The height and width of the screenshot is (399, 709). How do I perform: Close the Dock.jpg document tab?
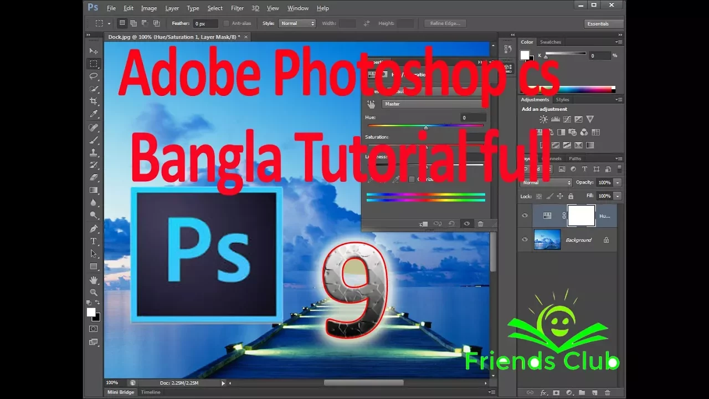click(x=246, y=37)
